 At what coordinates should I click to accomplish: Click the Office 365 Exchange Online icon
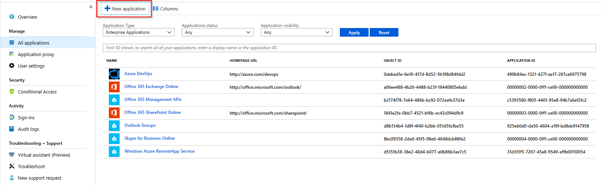tap(114, 87)
